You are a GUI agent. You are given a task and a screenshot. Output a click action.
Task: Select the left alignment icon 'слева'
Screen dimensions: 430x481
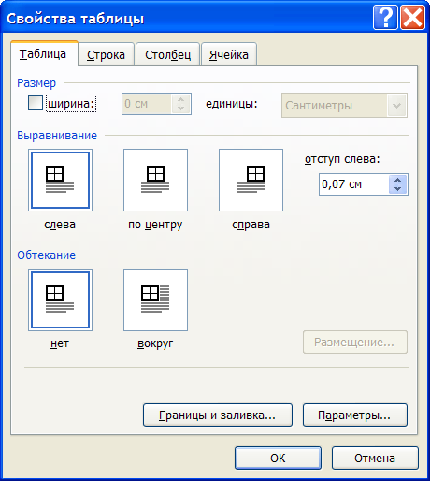60,180
